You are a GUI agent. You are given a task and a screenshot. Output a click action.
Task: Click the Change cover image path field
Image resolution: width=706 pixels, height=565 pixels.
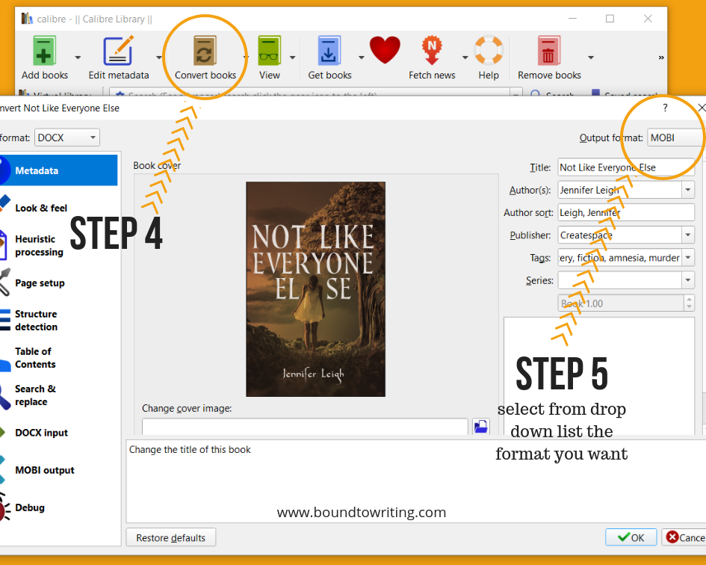(305, 427)
